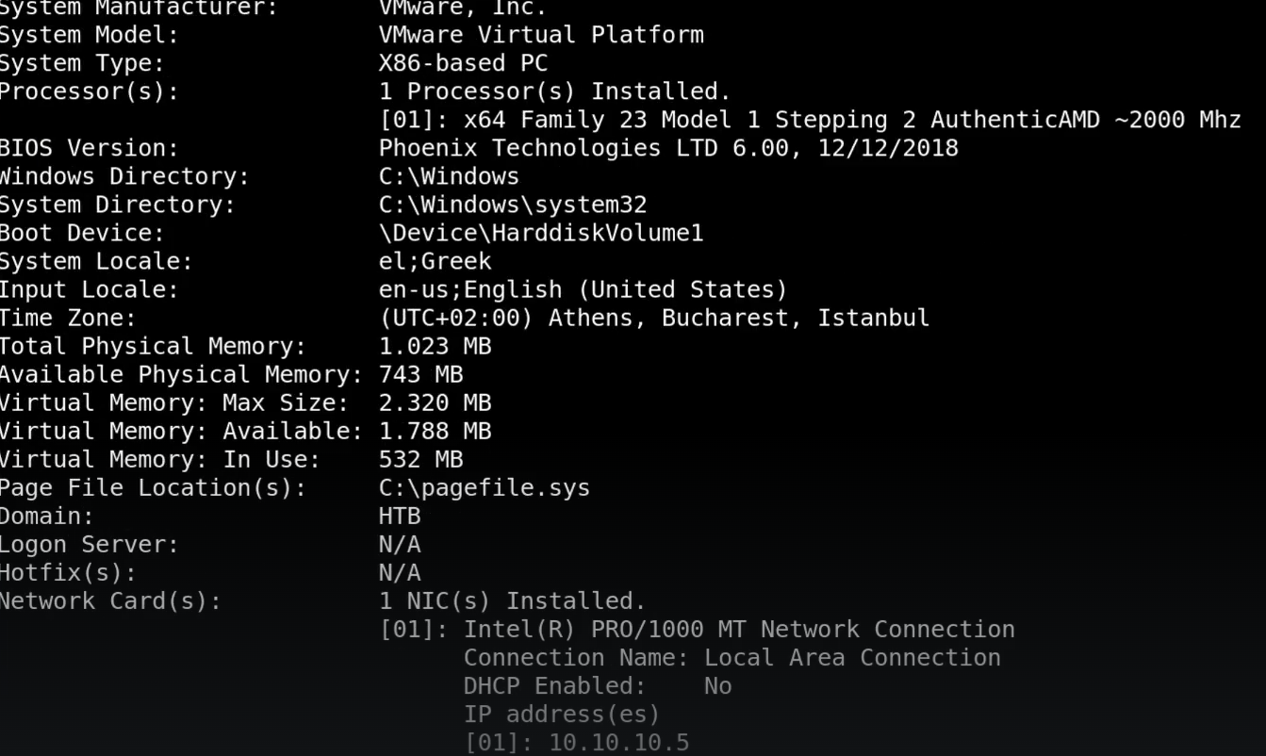Click the 'en-us;English (United States)' input locale
The image size is (1266, 756).
pyautogui.click(x=583, y=290)
